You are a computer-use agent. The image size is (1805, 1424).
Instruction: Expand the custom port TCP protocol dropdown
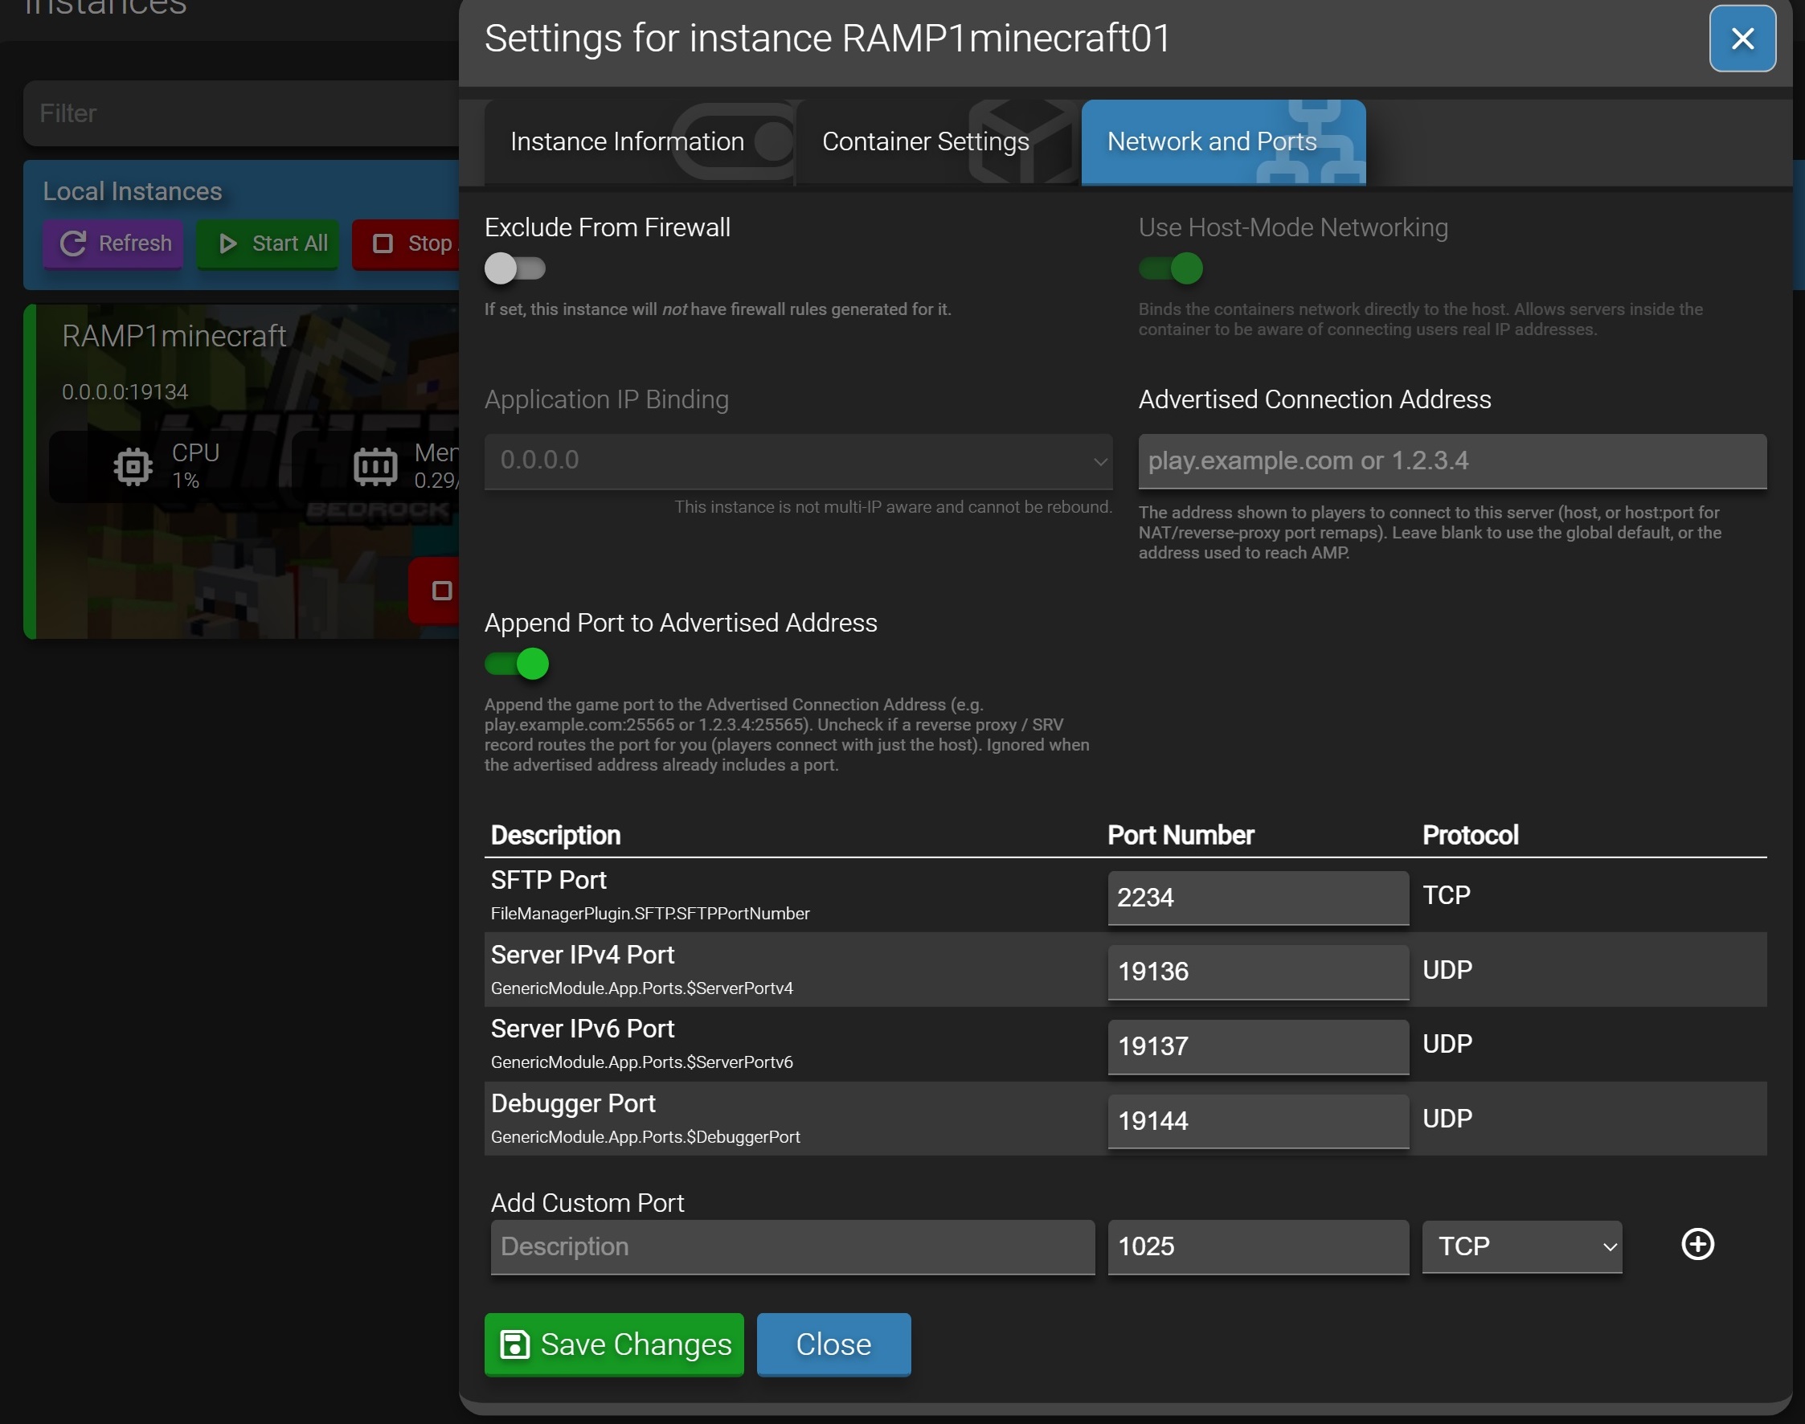1521,1246
